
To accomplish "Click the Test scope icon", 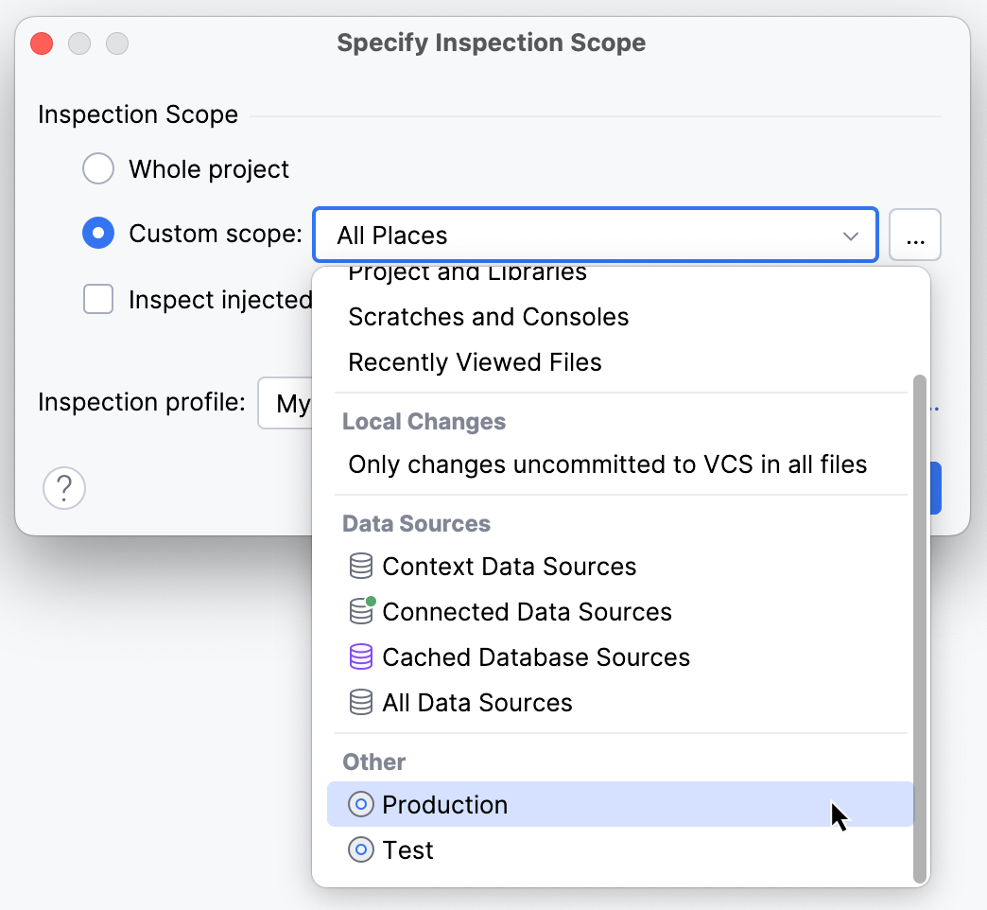I will 360,849.
